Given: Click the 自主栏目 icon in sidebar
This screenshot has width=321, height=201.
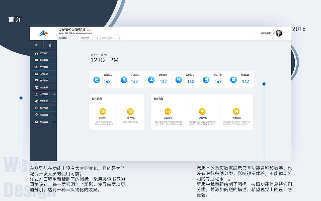Looking at the screenshot, I should coord(36,87).
